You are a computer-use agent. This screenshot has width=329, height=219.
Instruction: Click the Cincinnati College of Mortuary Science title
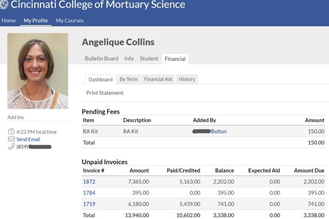click(98, 4)
